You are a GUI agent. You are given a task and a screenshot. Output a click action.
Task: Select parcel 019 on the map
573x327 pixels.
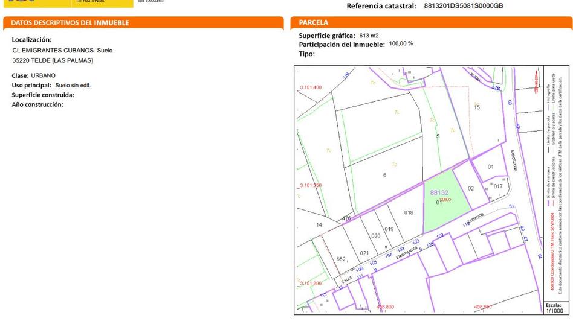[389, 229]
